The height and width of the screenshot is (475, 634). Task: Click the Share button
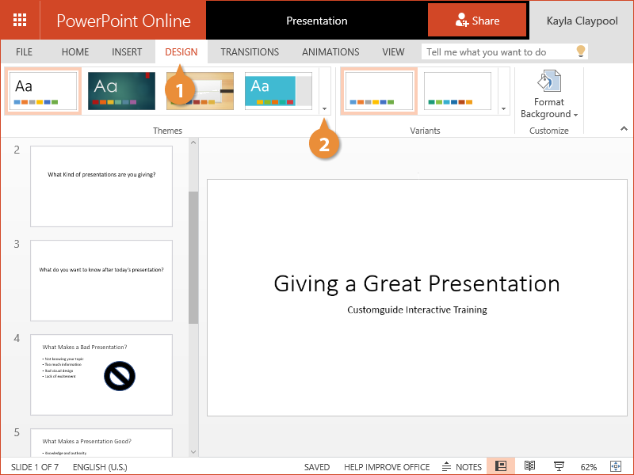477,21
